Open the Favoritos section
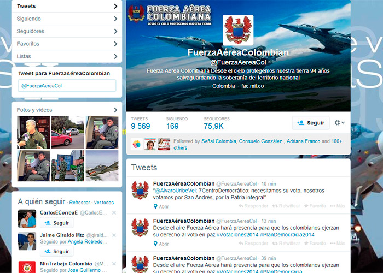 (x=66, y=44)
